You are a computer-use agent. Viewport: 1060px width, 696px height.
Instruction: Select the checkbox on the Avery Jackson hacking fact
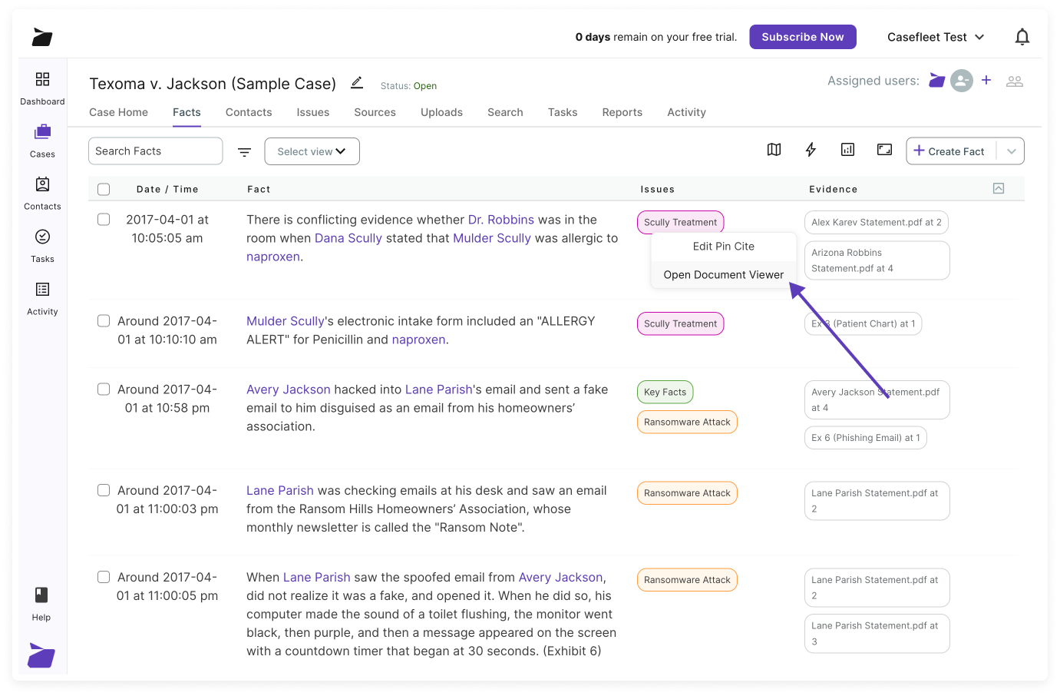104,389
